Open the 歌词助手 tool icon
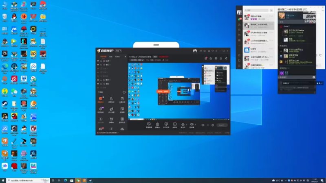This screenshot has width=326, height=183. click(122, 120)
